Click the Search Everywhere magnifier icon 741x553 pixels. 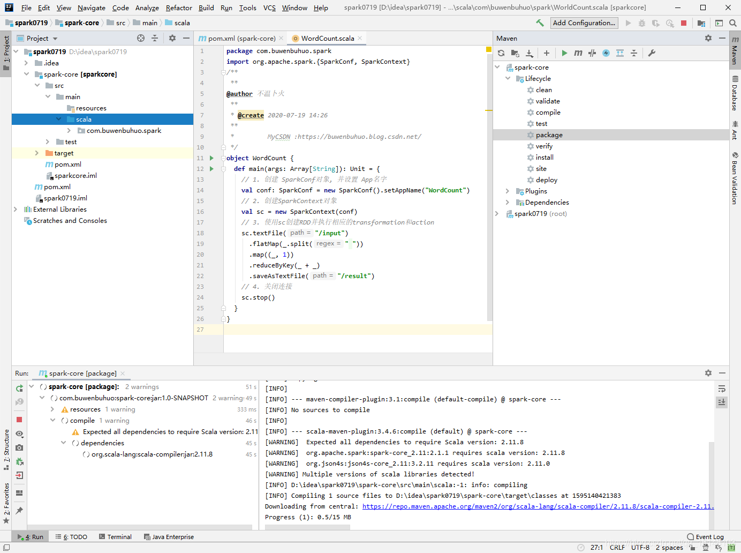tap(733, 23)
